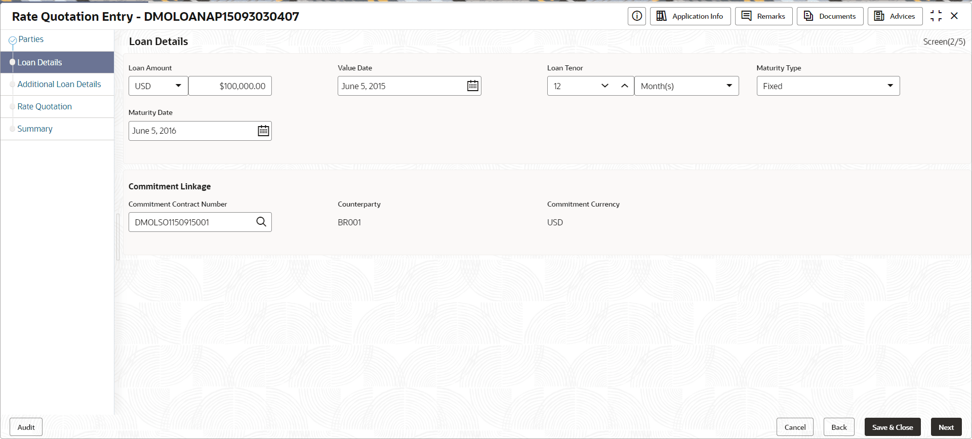Decrease Loan Tenor with down chevron

point(605,86)
